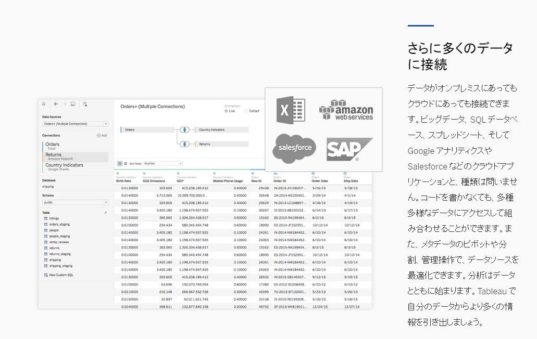Click the date type icon above Order Date

(313, 174)
